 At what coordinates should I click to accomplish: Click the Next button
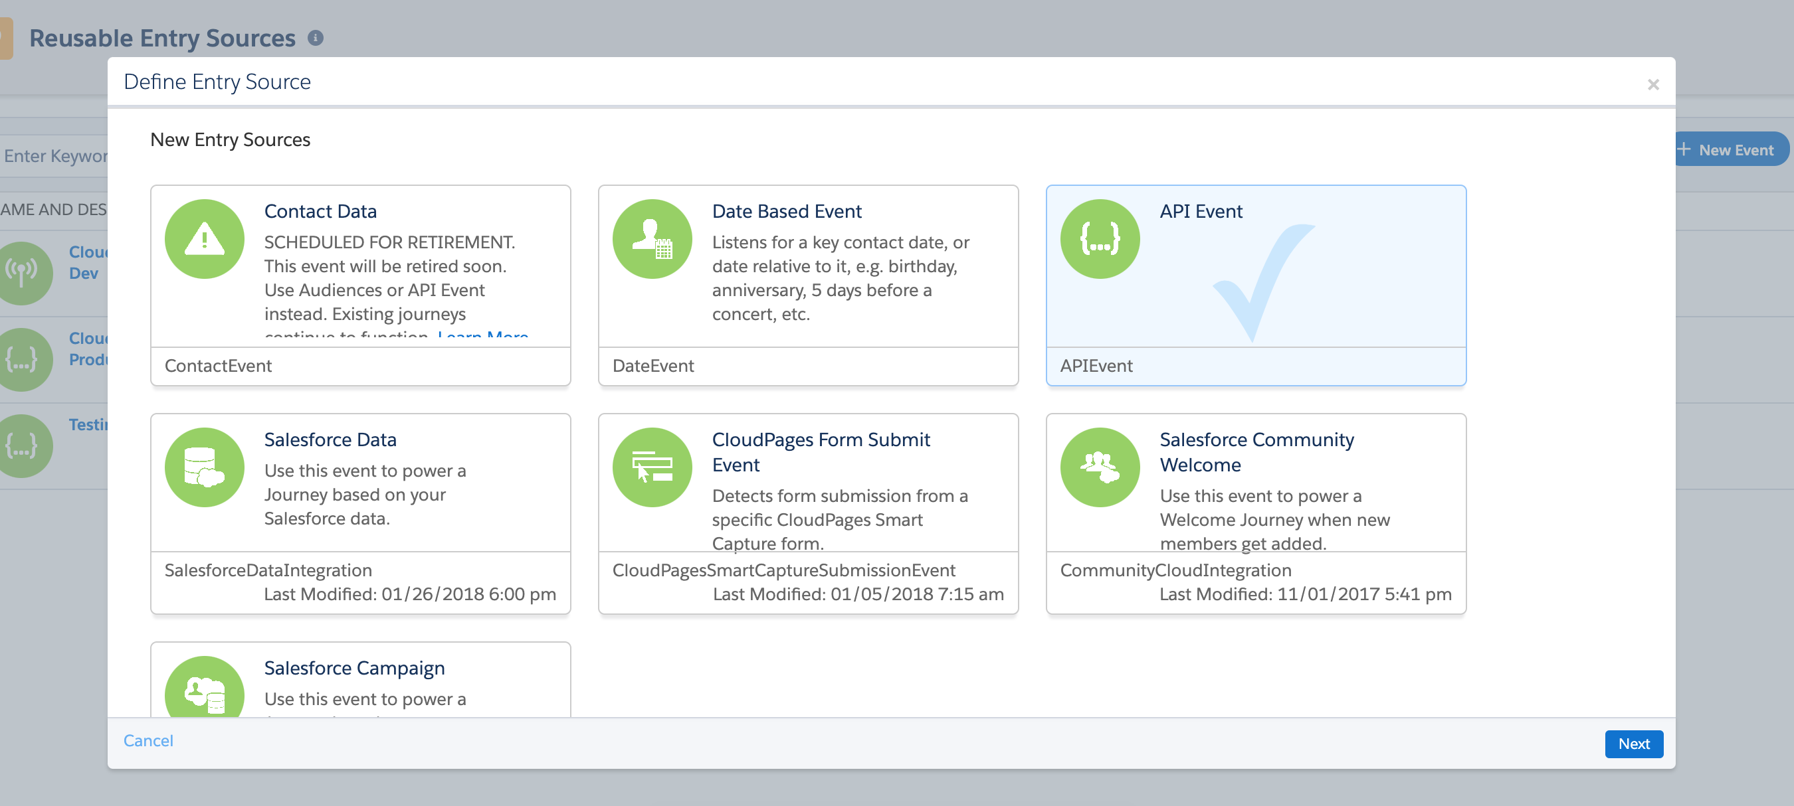1633,744
